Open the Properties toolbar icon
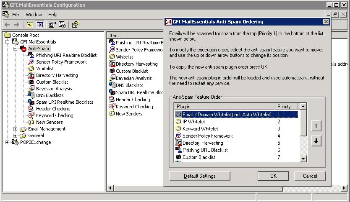350x202 pixels. tap(52, 25)
